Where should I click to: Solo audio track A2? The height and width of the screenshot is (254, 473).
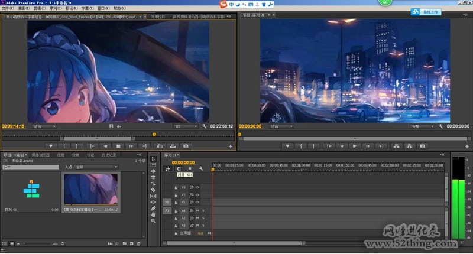pyautogui.click(x=203, y=218)
